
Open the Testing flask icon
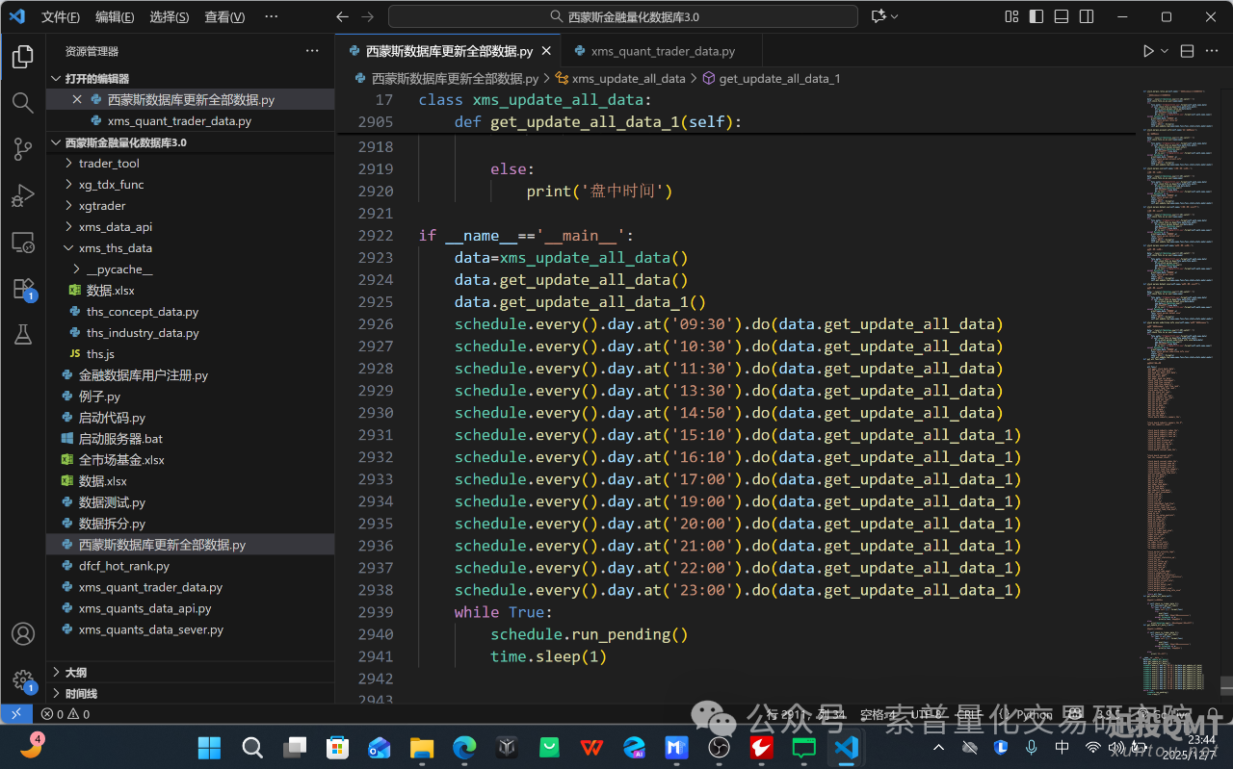click(x=22, y=334)
